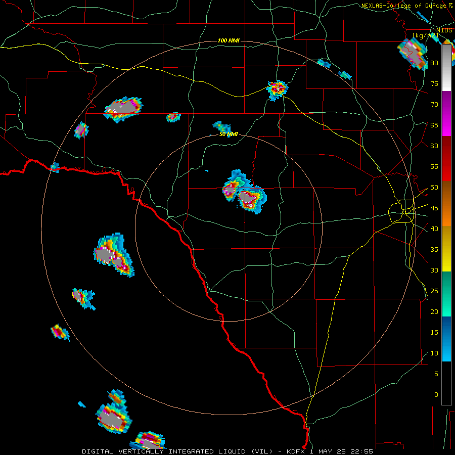Screen dimensions: 455x455
Task: Click the "NIDS" label above the scale
Action: 444,30
